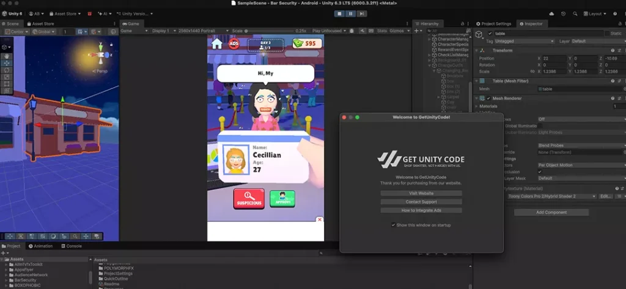Viewport: 626px width, 289px height.
Task: Click the red ADS badge in game
Action: click(234, 43)
